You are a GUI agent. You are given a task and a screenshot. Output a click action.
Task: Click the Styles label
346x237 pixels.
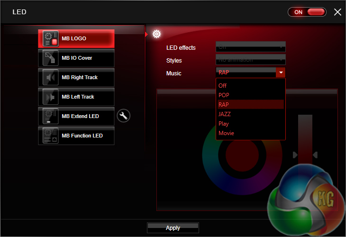point(174,61)
